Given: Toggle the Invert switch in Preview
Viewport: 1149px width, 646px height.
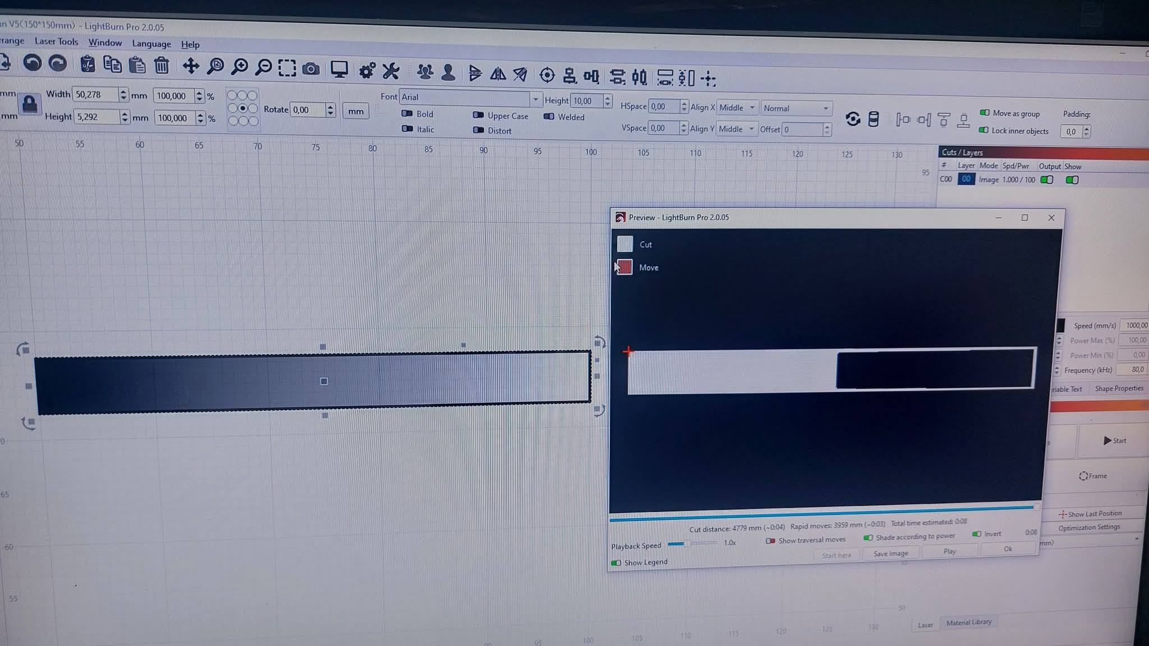Looking at the screenshot, I should tap(977, 534).
